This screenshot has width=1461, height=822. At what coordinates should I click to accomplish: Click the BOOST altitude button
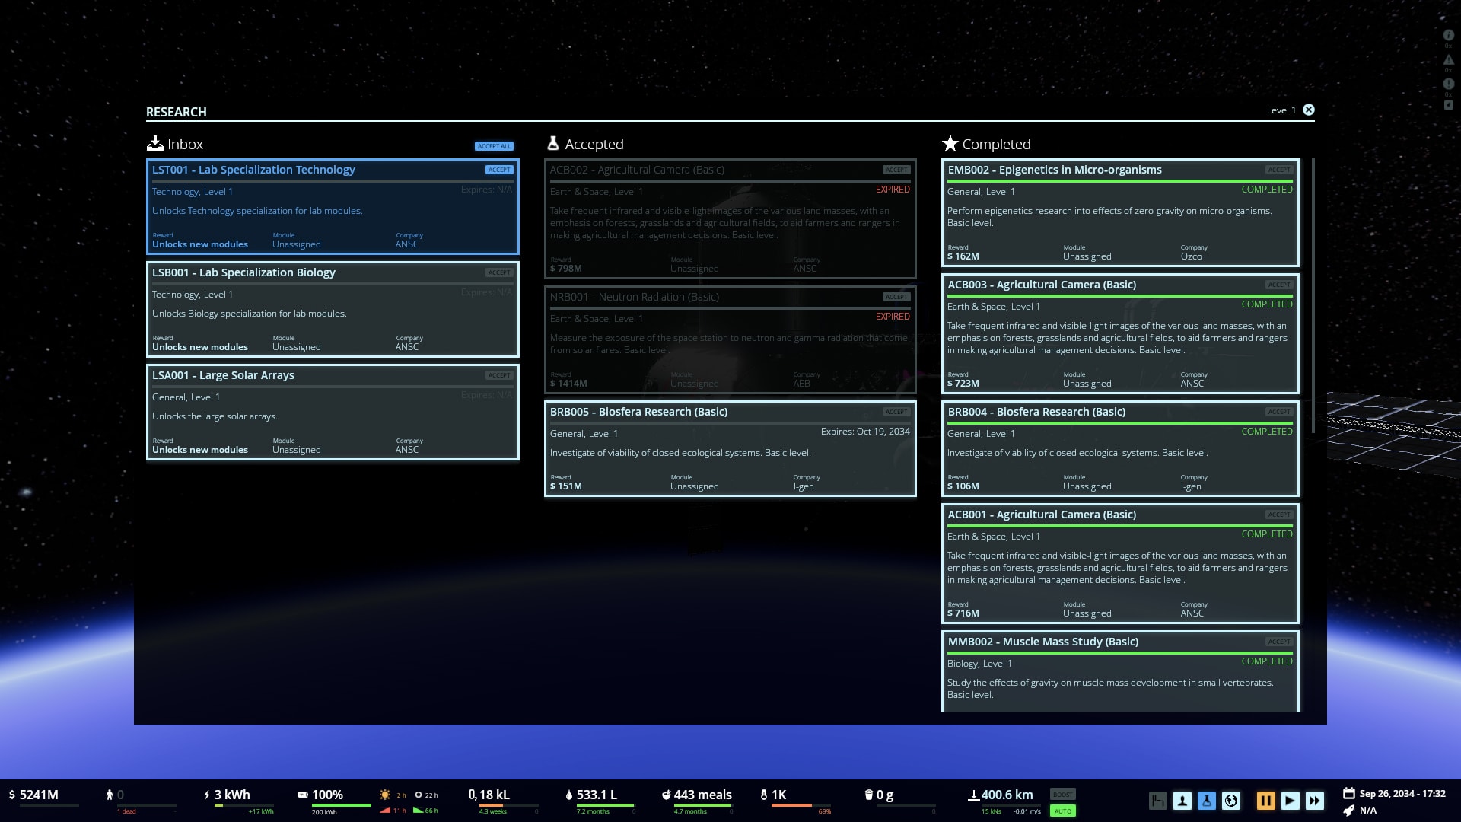1063,794
